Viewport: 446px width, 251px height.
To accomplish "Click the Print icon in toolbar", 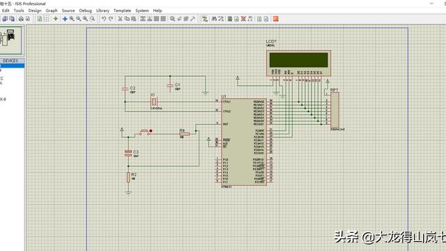I will click(x=21, y=19).
